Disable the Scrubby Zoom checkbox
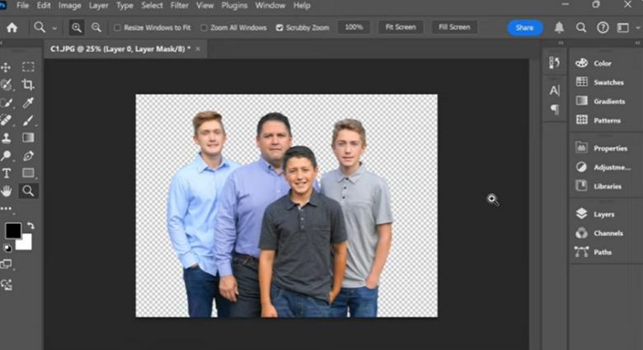643x350 pixels. [279, 27]
